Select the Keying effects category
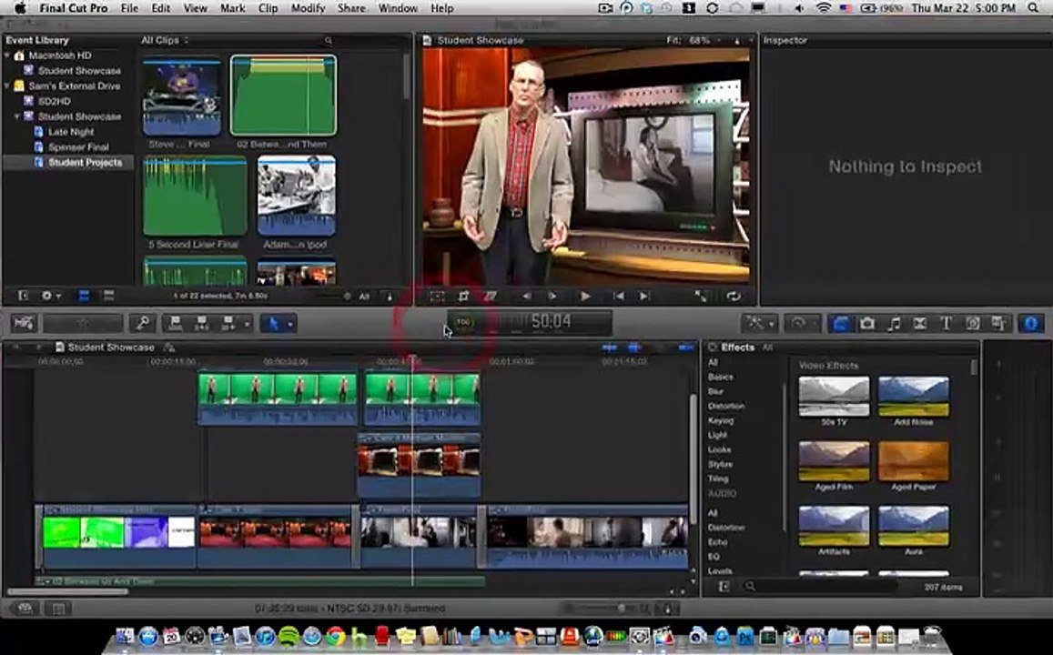 pos(721,421)
